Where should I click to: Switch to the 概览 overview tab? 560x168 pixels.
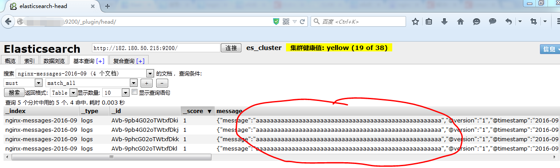[10, 61]
